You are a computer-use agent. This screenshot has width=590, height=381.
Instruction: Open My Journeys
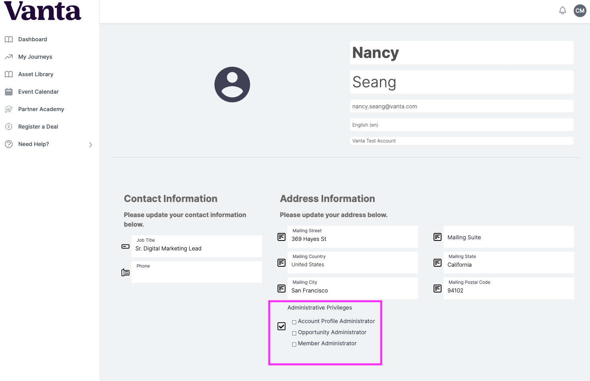pos(35,57)
